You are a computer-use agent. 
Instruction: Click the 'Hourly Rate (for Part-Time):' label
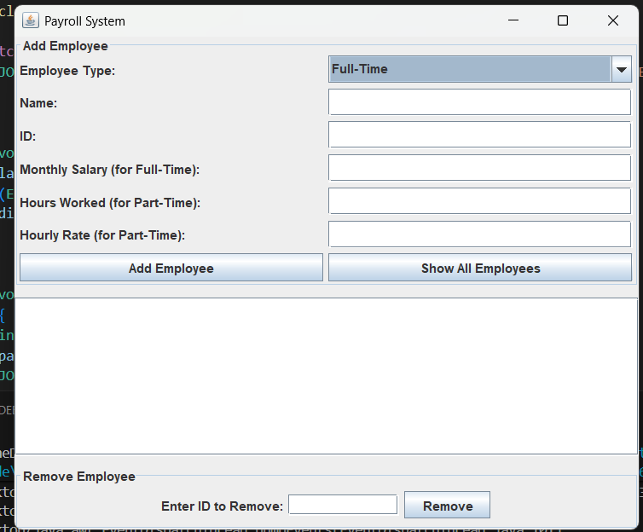[x=102, y=235]
